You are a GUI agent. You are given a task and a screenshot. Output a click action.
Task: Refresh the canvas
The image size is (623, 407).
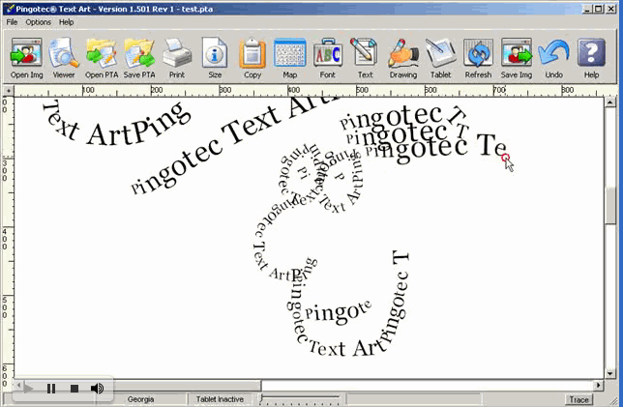pos(478,58)
